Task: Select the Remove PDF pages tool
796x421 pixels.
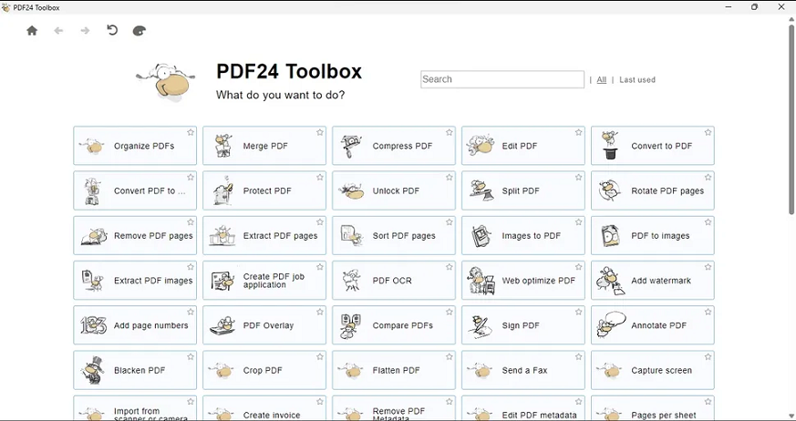Action: click(135, 235)
